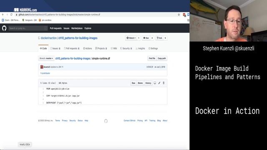
Task: Open Pull requests in GitHub top navigation
Action: coord(55,28)
